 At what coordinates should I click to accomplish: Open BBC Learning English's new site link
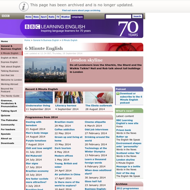point(127,122)
